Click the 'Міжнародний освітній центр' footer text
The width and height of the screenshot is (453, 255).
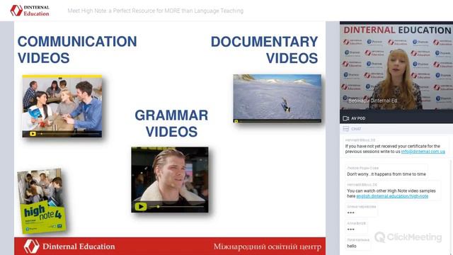coord(268,246)
